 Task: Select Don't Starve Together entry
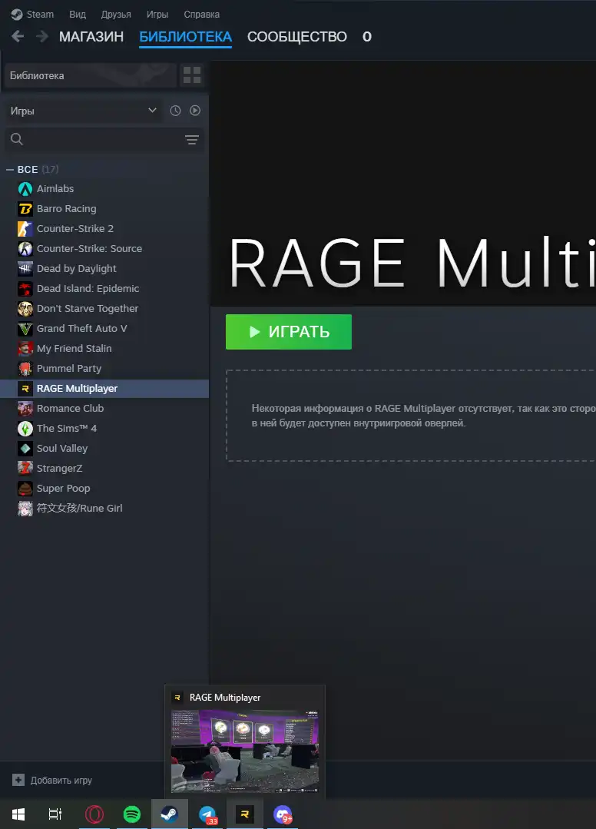(x=104, y=308)
